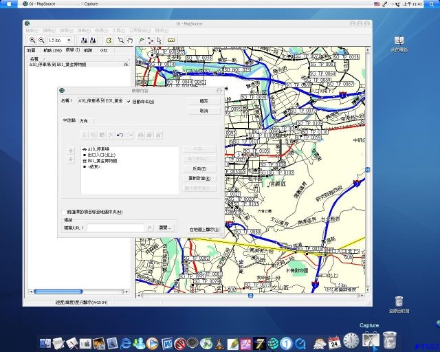Click the zoom in magnifier tool
Image resolution: width=440 pixels, height=352 pixels.
tap(32, 40)
